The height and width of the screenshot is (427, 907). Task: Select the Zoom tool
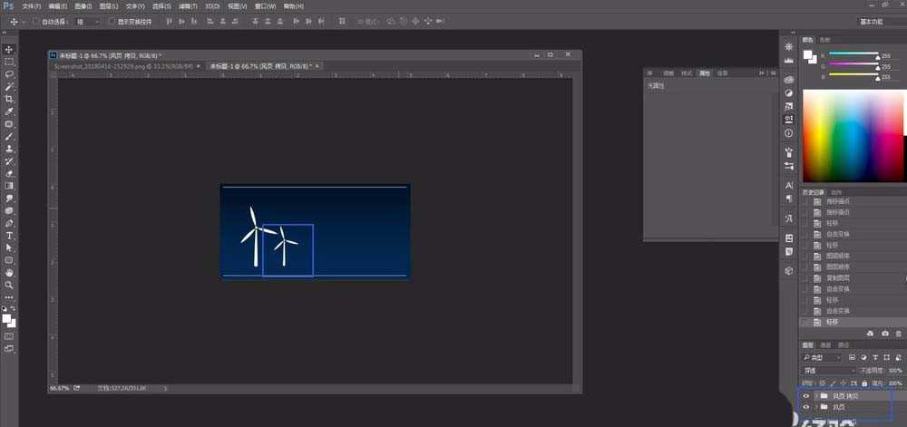pyautogui.click(x=9, y=285)
